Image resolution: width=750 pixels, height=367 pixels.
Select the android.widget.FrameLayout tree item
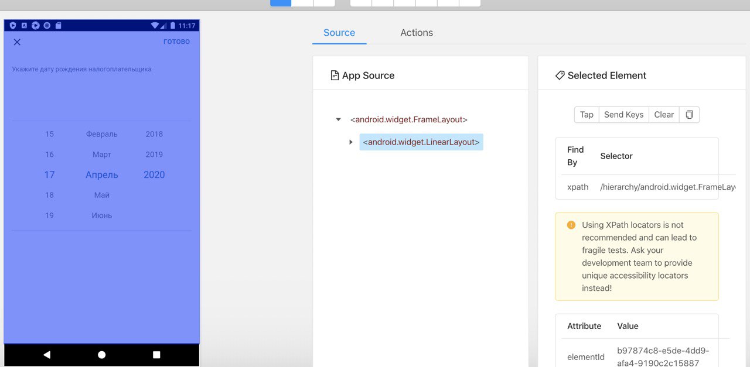(408, 119)
